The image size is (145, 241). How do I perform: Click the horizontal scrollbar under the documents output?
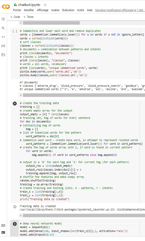coord(84,95)
